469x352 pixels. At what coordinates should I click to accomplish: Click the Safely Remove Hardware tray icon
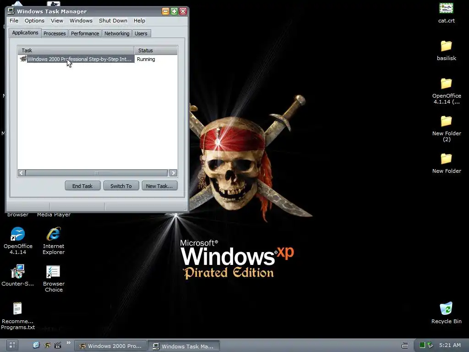coord(430,345)
